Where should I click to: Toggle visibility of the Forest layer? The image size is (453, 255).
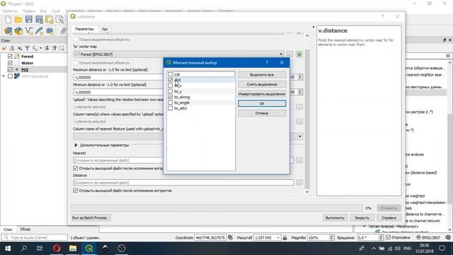[x=10, y=56]
